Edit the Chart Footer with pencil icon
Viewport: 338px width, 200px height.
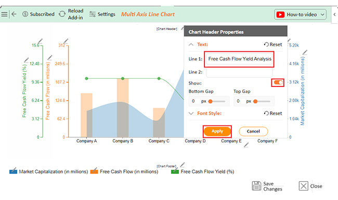[183, 165]
